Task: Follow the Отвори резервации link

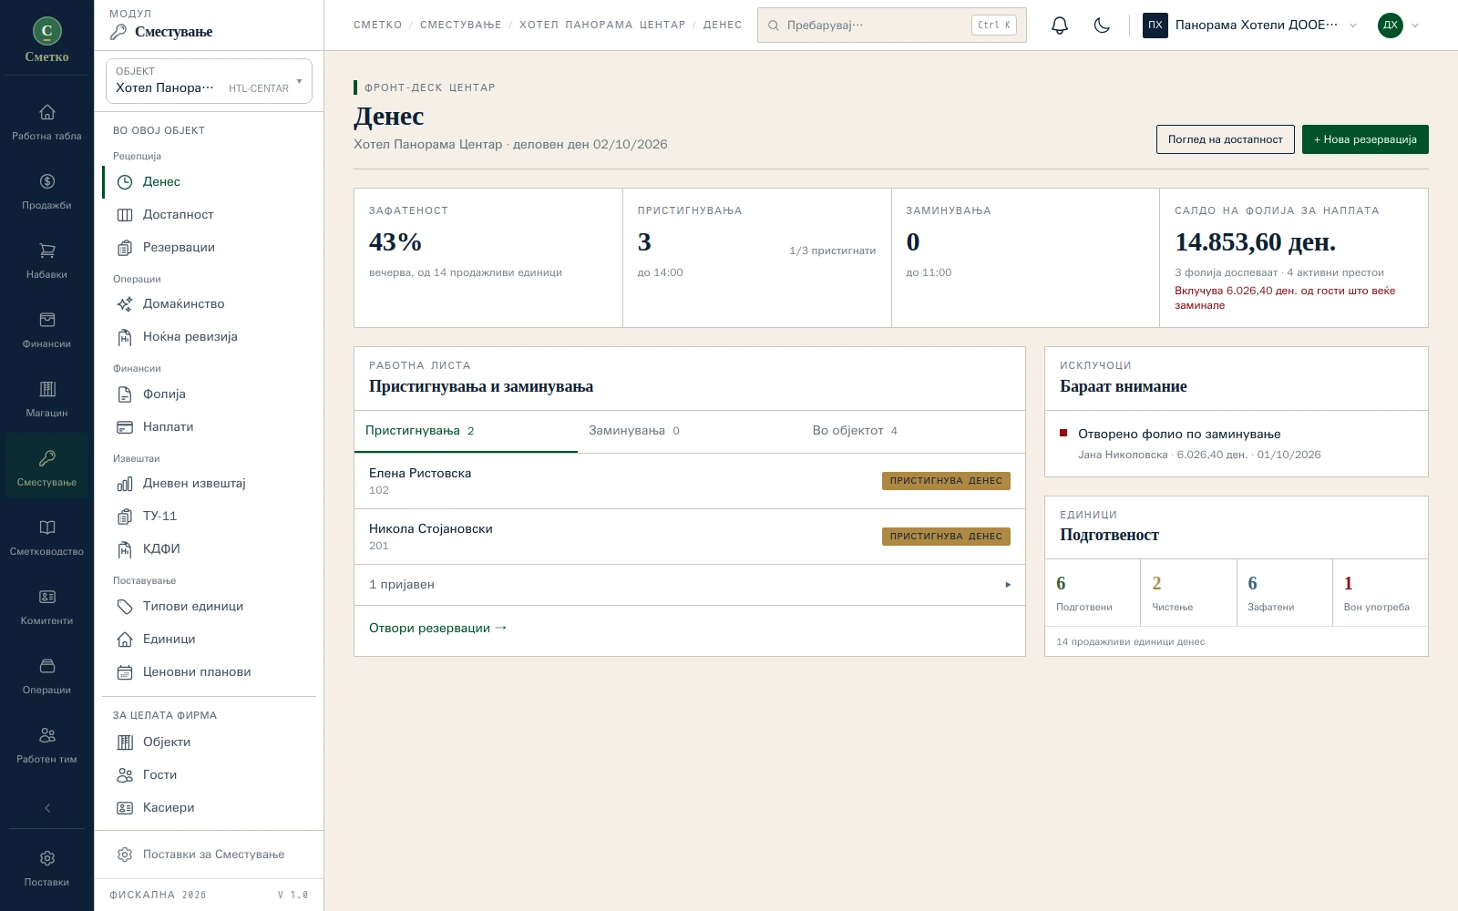Action: point(437,629)
